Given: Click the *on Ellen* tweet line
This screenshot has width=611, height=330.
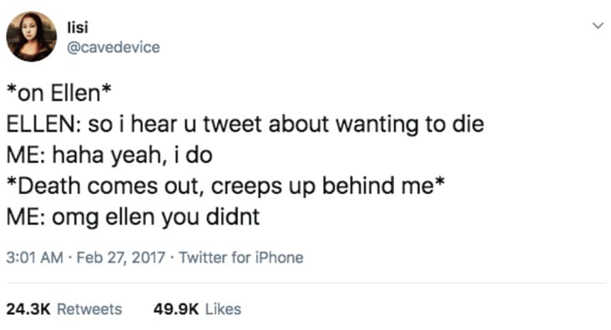Looking at the screenshot, I should coord(58,93).
